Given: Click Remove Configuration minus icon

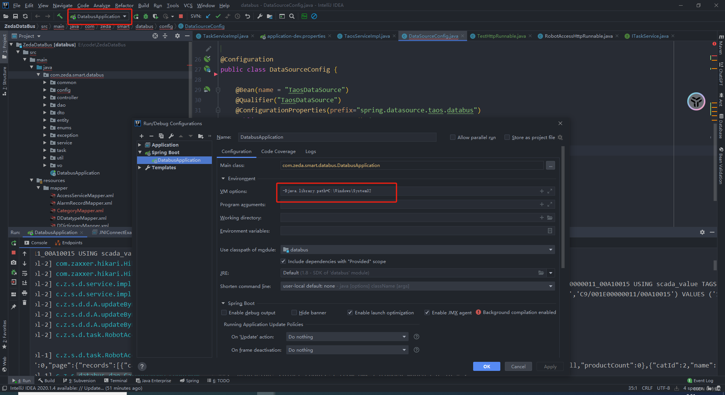Looking at the screenshot, I should (x=151, y=136).
